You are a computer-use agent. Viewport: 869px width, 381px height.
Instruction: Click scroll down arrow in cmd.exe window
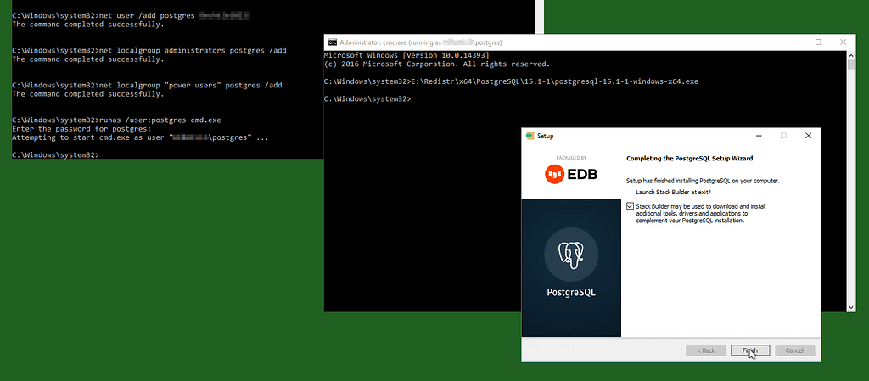coord(851,307)
